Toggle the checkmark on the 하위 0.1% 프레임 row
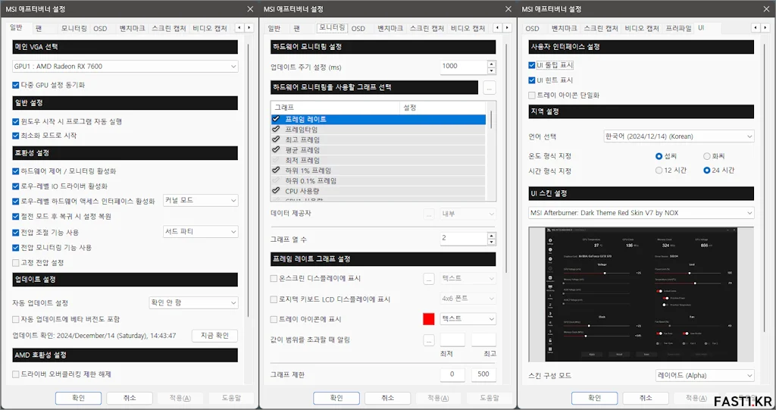This screenshot has width=776, height=410. point(276,180)
